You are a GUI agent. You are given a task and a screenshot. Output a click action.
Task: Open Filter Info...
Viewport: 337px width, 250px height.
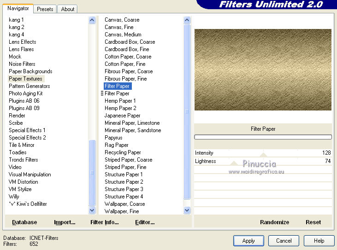(105, 222)
